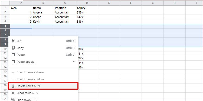The height and width of the screenshot is (101, 203).
Task: Click the Salary header cell
Action: (x=87, y=8)
